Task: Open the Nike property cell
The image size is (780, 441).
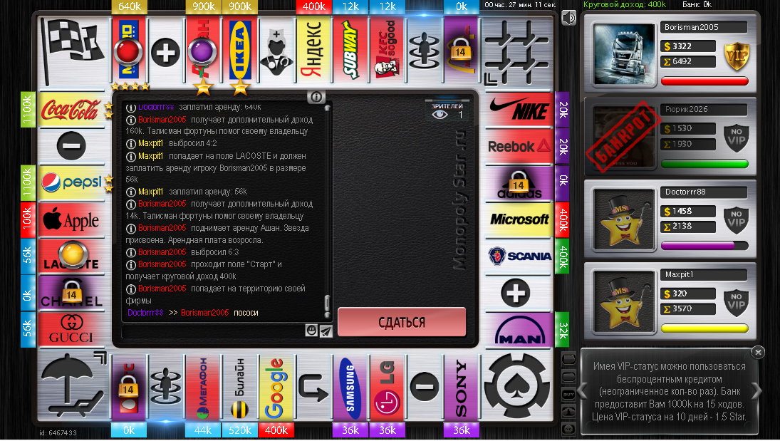Action: pyautogui.click(x=519, y=110)
